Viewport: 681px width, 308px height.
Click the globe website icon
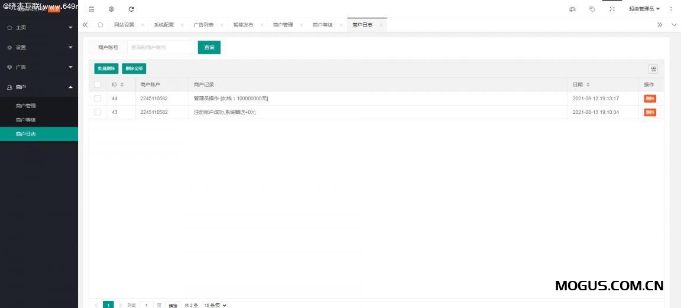point(111,9)
